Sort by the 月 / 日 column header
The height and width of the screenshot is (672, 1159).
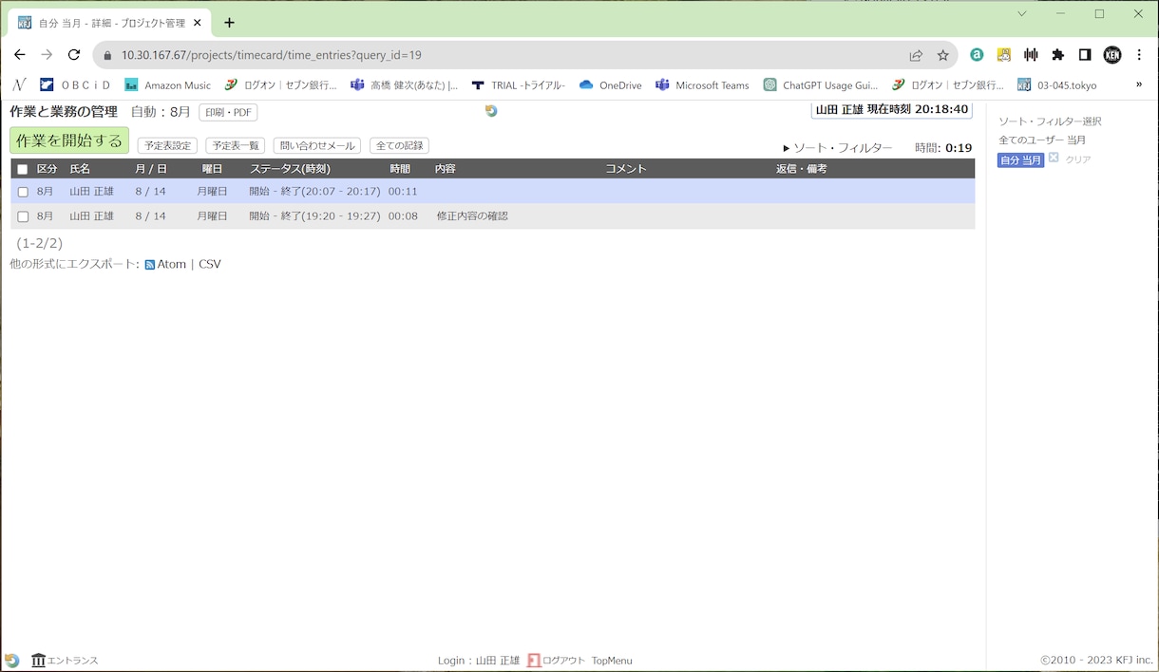pyautogui.click(x=151, y=169)
